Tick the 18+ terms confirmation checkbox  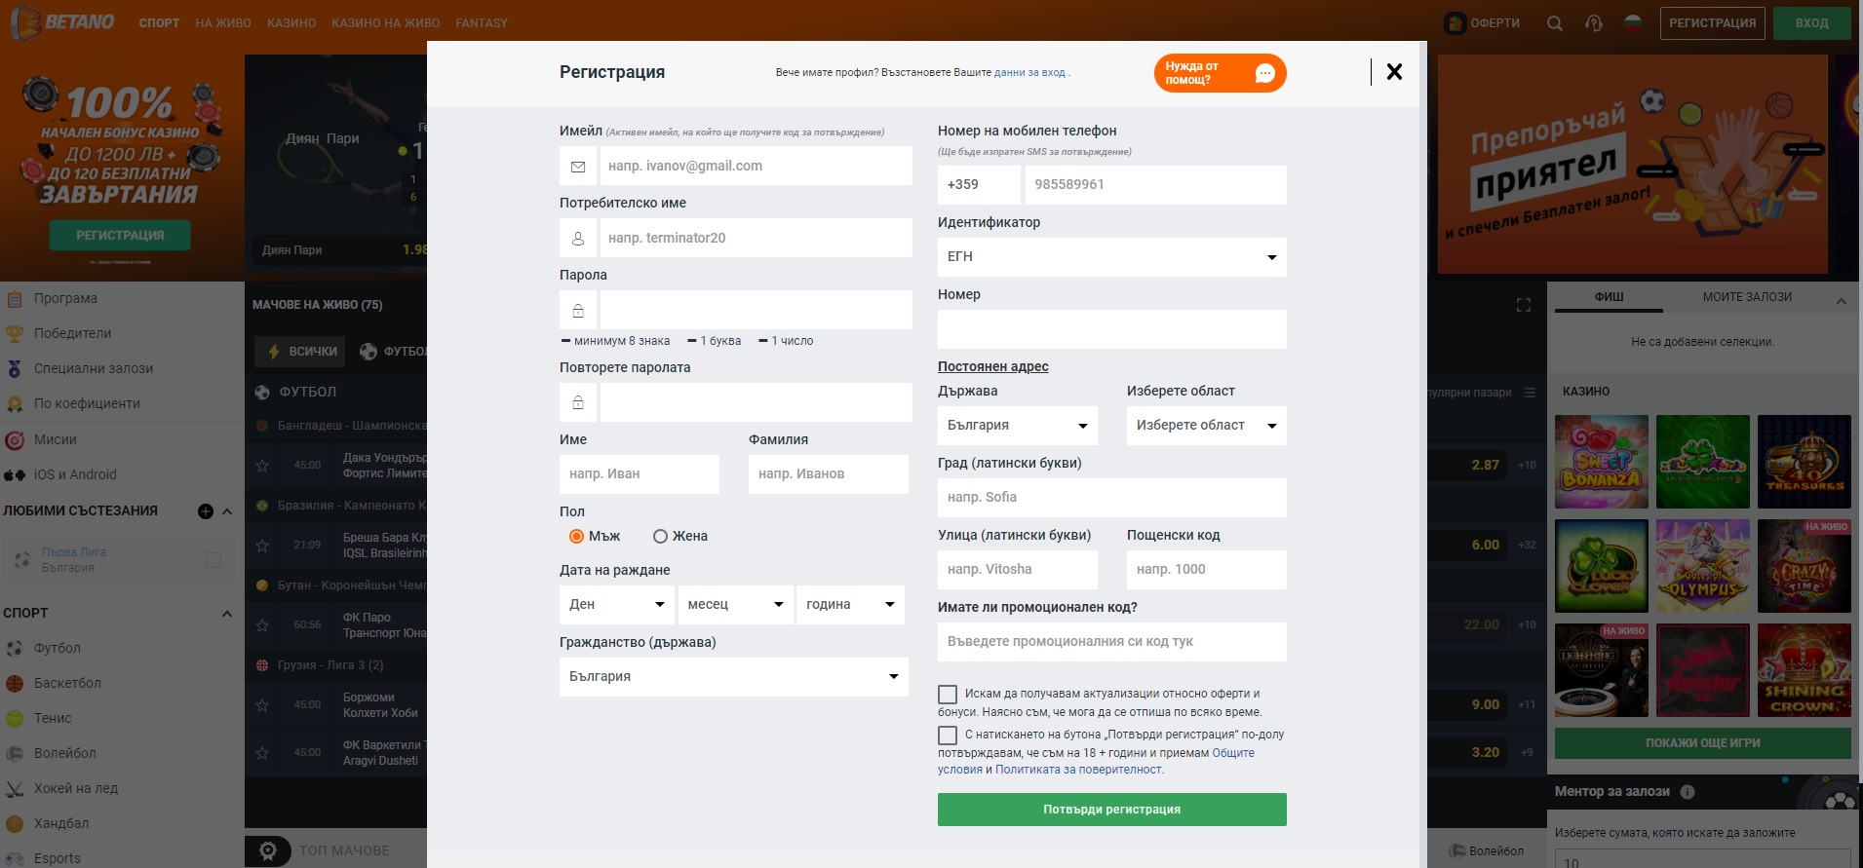(x=948, y=736)
